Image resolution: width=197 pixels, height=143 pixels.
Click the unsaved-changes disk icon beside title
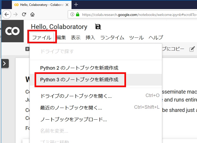98,27
